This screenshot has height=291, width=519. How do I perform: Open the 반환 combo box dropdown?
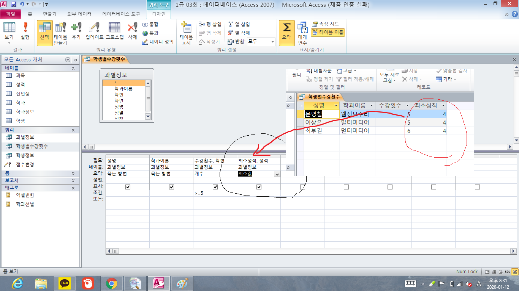[x=272, y=41]
